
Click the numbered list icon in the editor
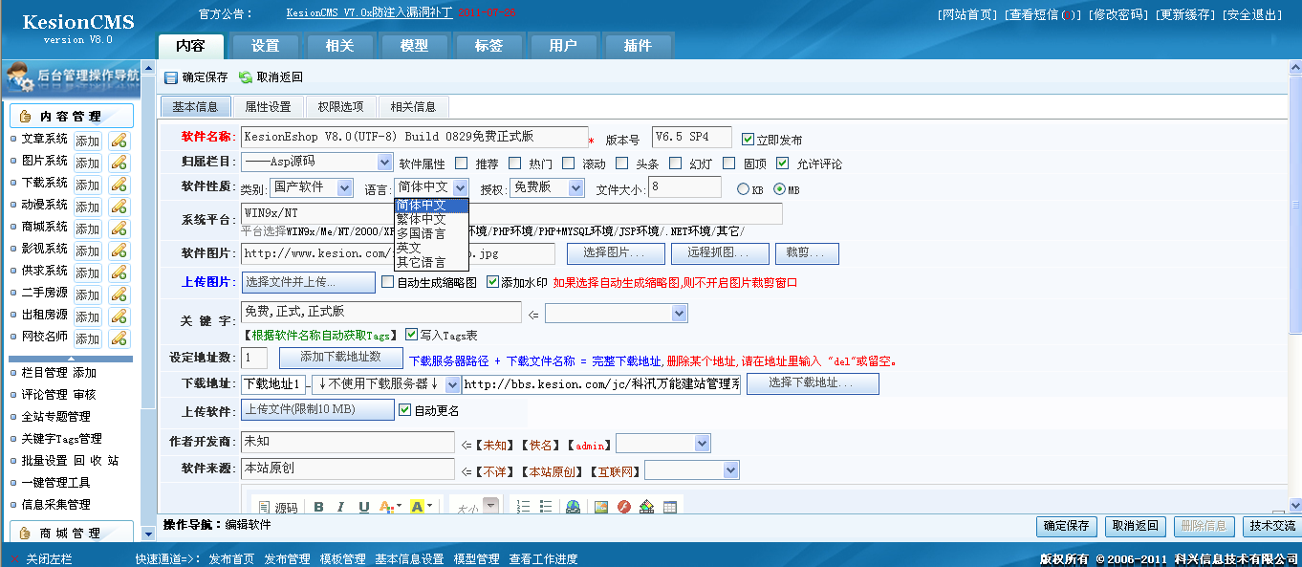(523, 507)
